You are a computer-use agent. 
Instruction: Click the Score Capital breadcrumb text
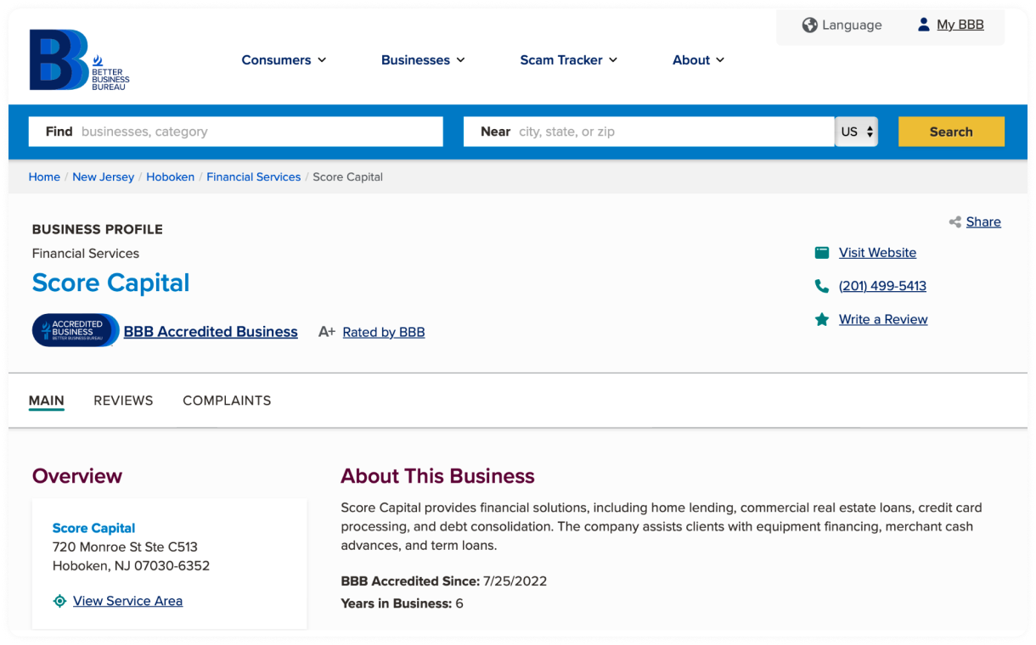point(348,177)
